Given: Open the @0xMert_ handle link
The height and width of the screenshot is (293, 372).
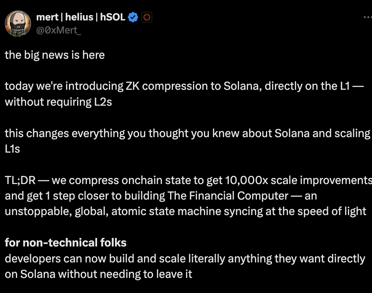Looking at the screenshot, I should [59, 30].
